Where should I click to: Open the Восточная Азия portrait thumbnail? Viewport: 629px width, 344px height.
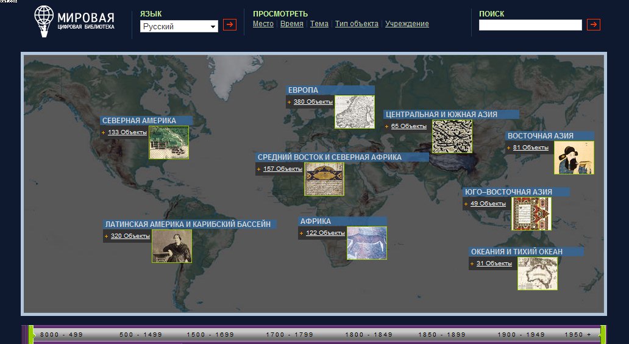pyautogui.click(x=574, y=158)
